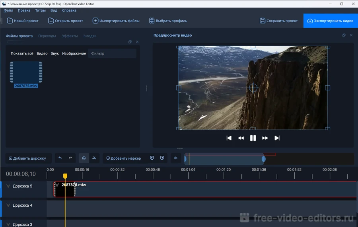Open clip menu arrow on 2687875.mkv clip
The width and height of the screenshot is (358, 227).
tap(57, 185)
